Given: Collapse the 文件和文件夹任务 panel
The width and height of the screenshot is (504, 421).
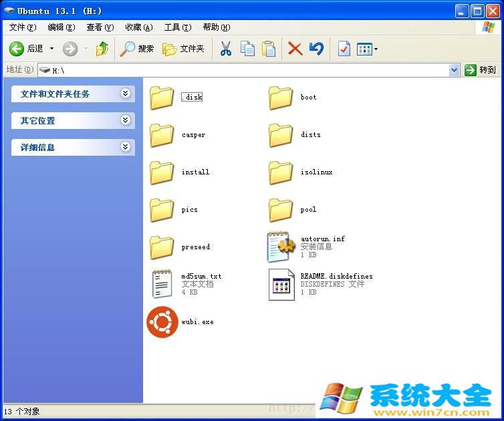Looking at the screenshot, I should tap(125, 94).
